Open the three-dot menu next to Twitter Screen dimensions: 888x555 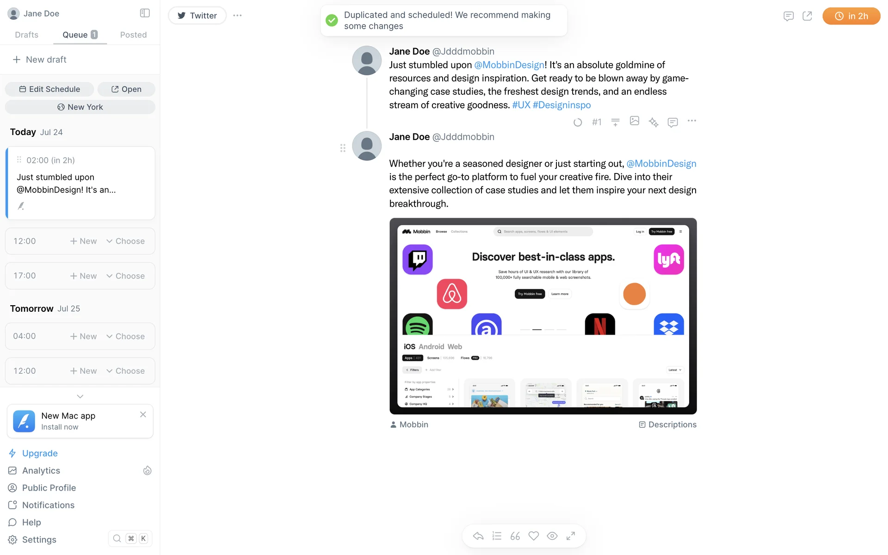(237, 16)
